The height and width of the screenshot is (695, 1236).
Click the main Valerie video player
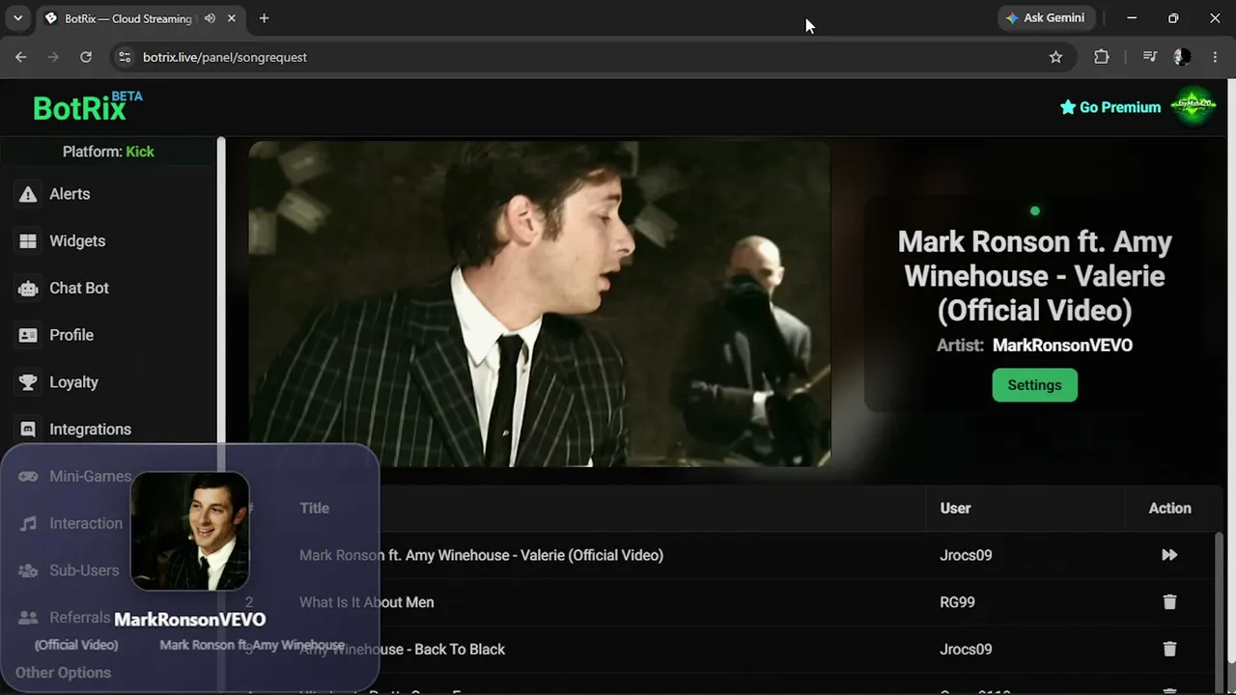(540, 304)
